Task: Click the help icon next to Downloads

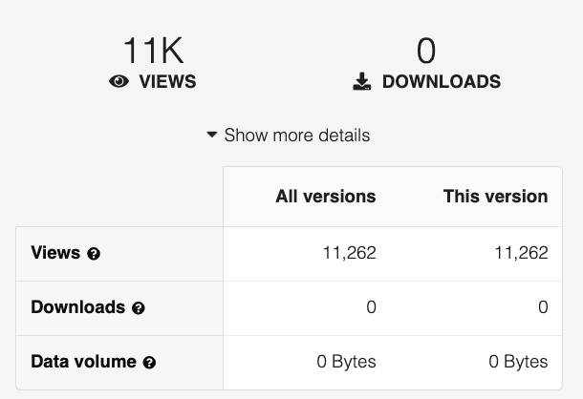Action: pos(139,308)
